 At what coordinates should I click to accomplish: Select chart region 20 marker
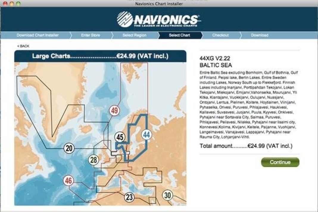click(69, 148)
